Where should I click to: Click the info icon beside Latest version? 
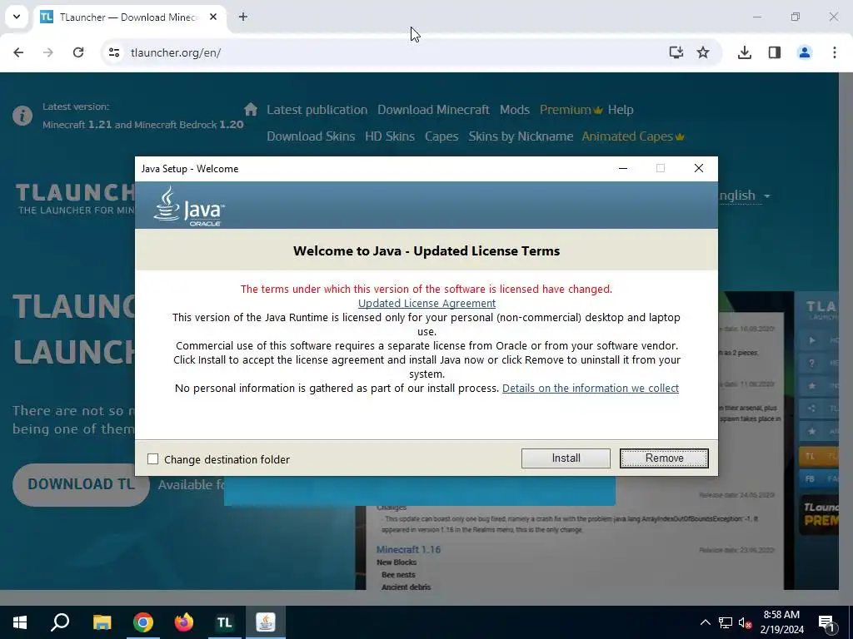pos(22,116)
